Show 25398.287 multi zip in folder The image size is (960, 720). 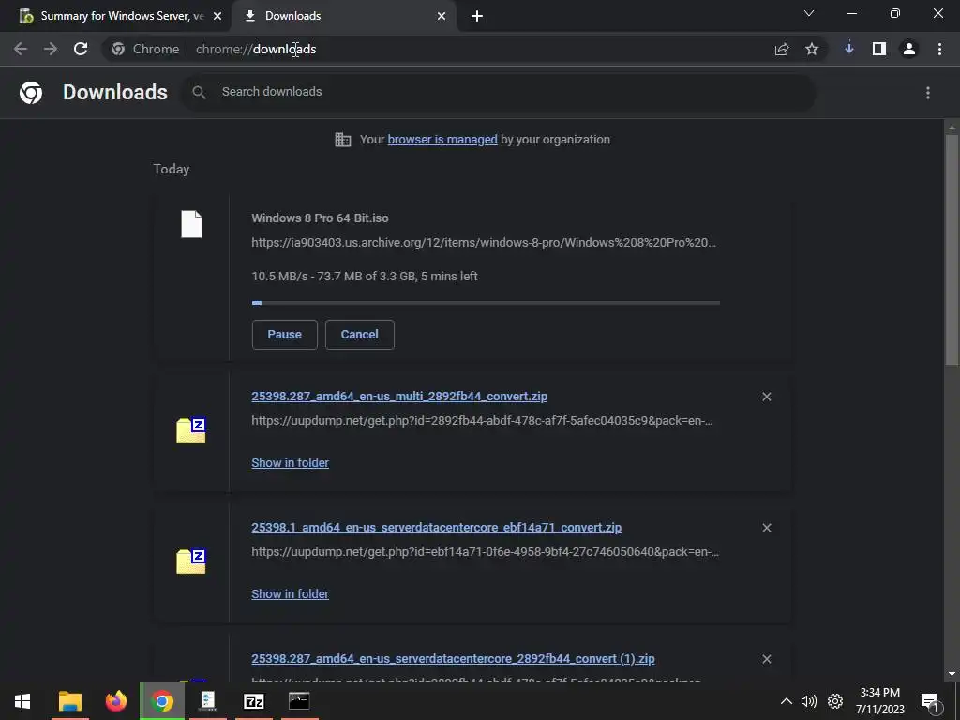pos(291,463)
